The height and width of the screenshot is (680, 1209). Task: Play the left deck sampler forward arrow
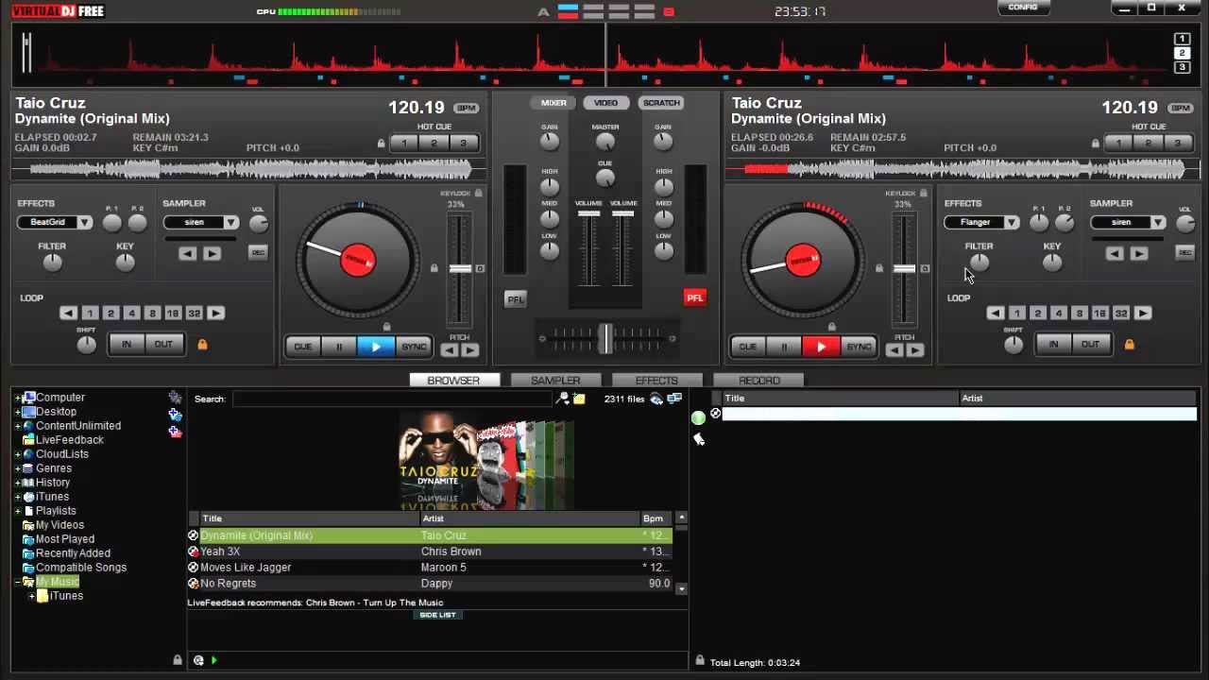pyautogui.click(x=212, y=253)
